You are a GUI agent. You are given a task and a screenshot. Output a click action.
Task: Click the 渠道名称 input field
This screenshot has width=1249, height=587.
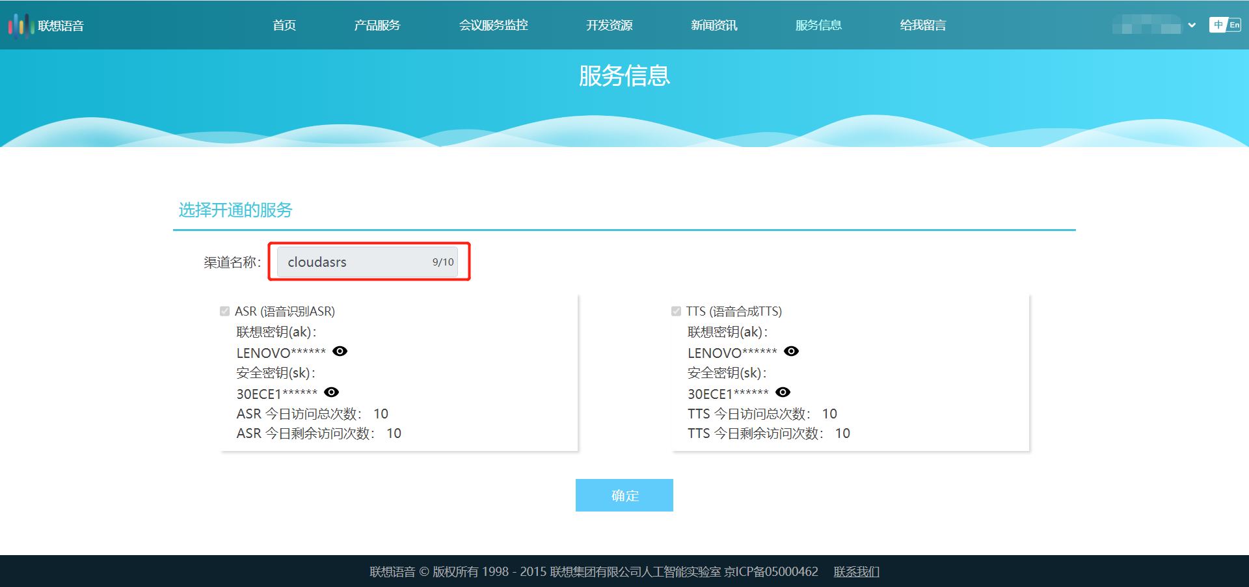point(368,262)
